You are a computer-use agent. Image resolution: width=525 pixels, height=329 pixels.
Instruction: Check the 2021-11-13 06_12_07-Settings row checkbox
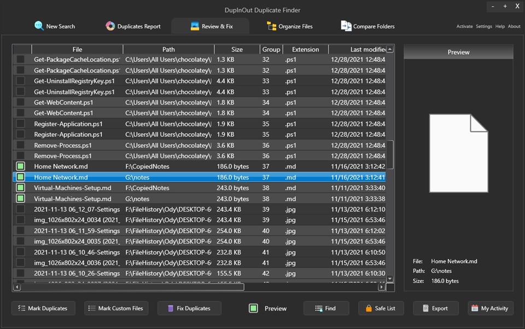(20, 209)
